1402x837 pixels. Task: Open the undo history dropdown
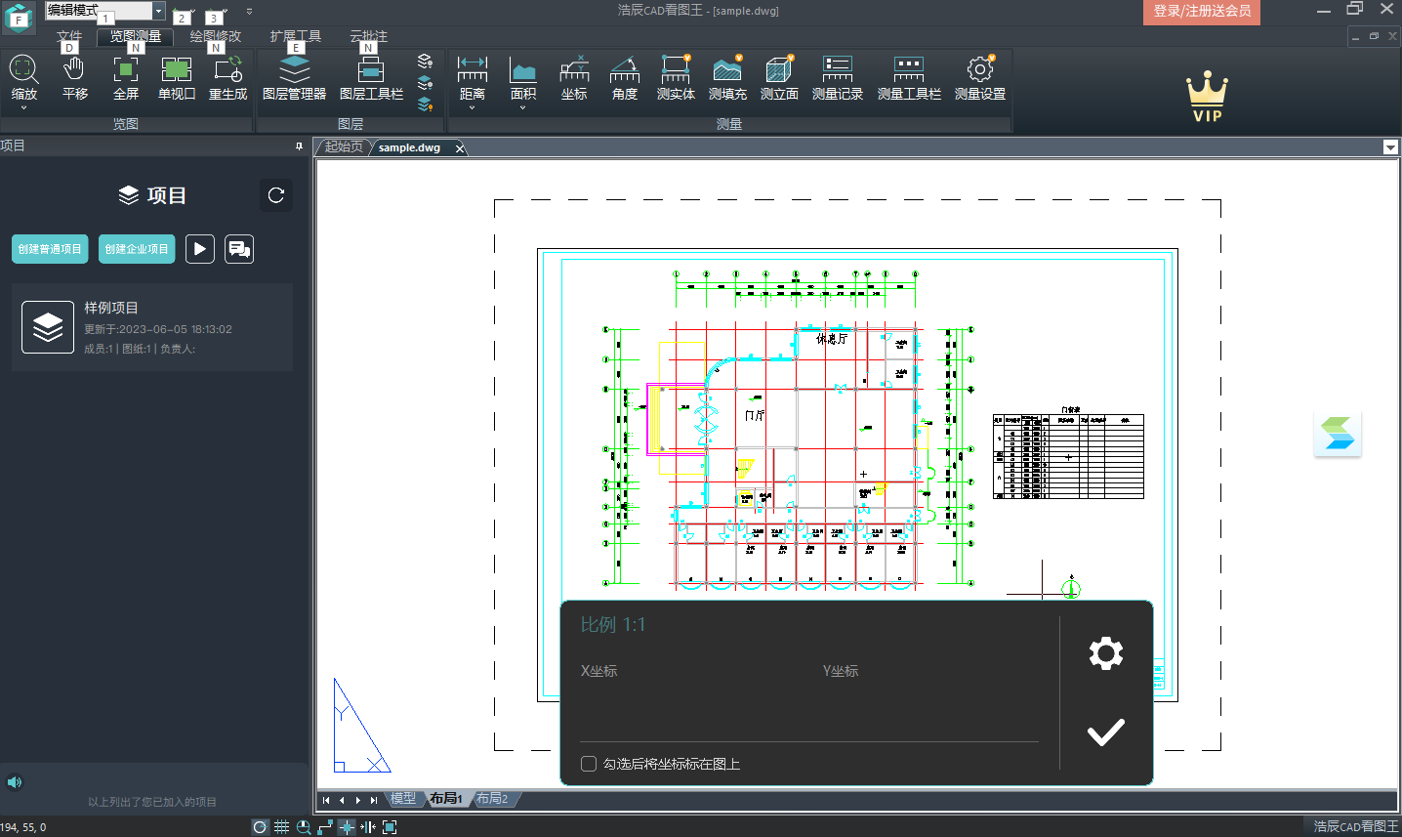(x=194, y=12)
